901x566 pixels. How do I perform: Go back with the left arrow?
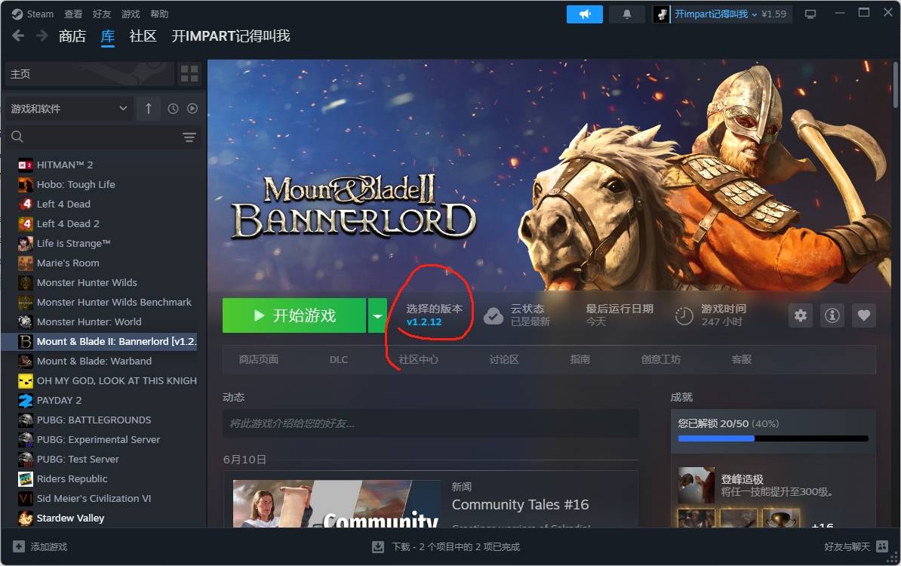point(18,36)
